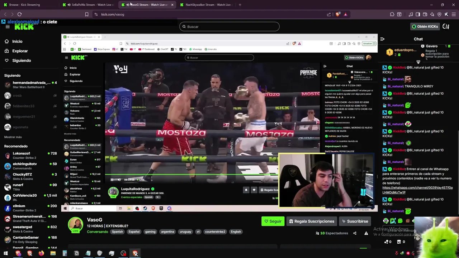Select the gaming tag
Screen dimensions: 459x258
click(150, 232)
